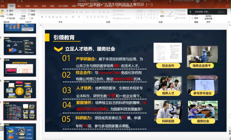
Task: Open the font color picker
Action: point(79,17)
